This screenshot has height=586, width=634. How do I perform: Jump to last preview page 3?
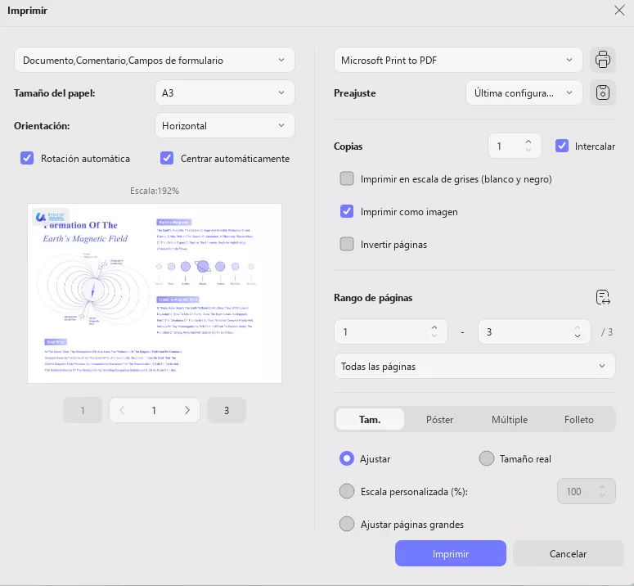[x=227, y=411]
